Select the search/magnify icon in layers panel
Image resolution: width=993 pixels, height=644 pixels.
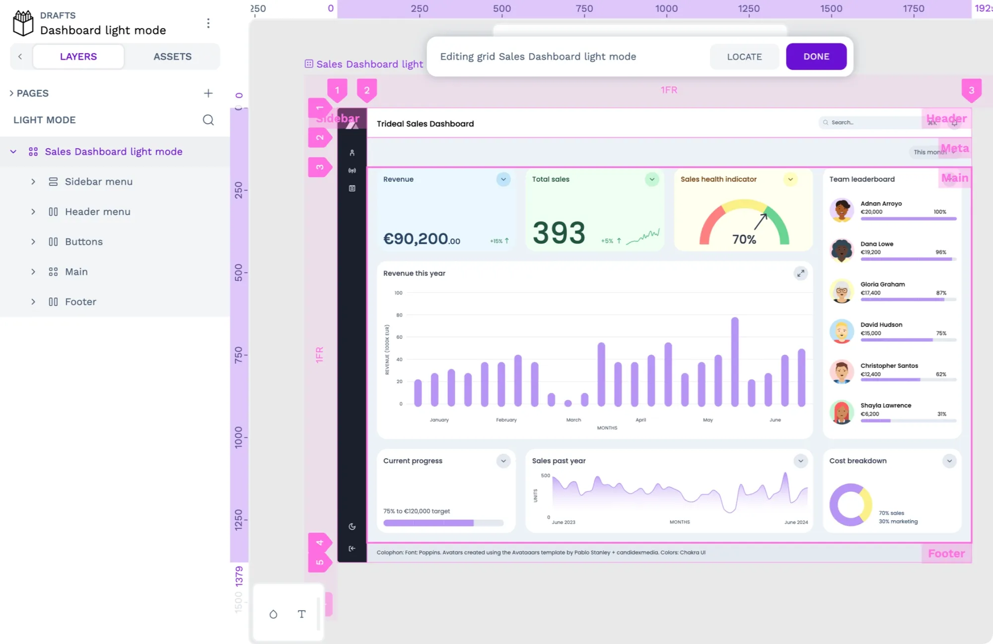(209, 120)
